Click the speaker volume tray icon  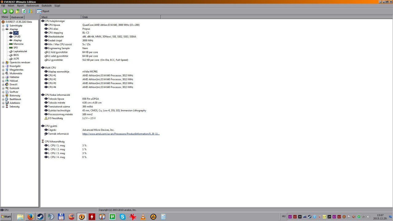[x=368, y=217]
